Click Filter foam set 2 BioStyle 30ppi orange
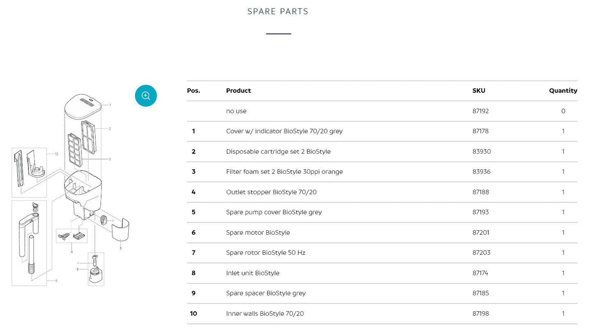 pyautogui.click(x=284, y=172)
